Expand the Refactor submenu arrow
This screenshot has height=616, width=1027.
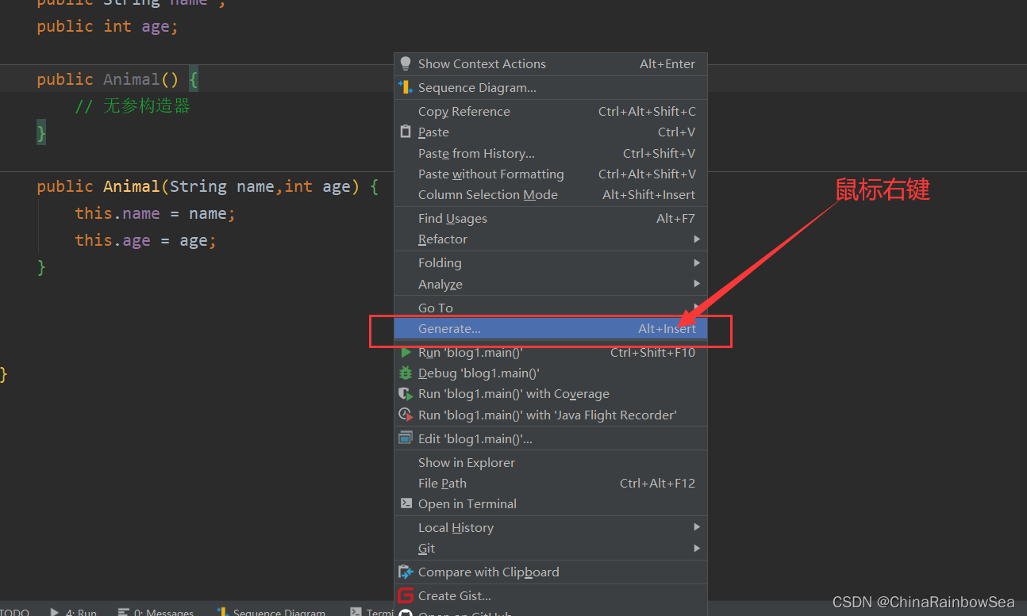click(x=697, y=239)
